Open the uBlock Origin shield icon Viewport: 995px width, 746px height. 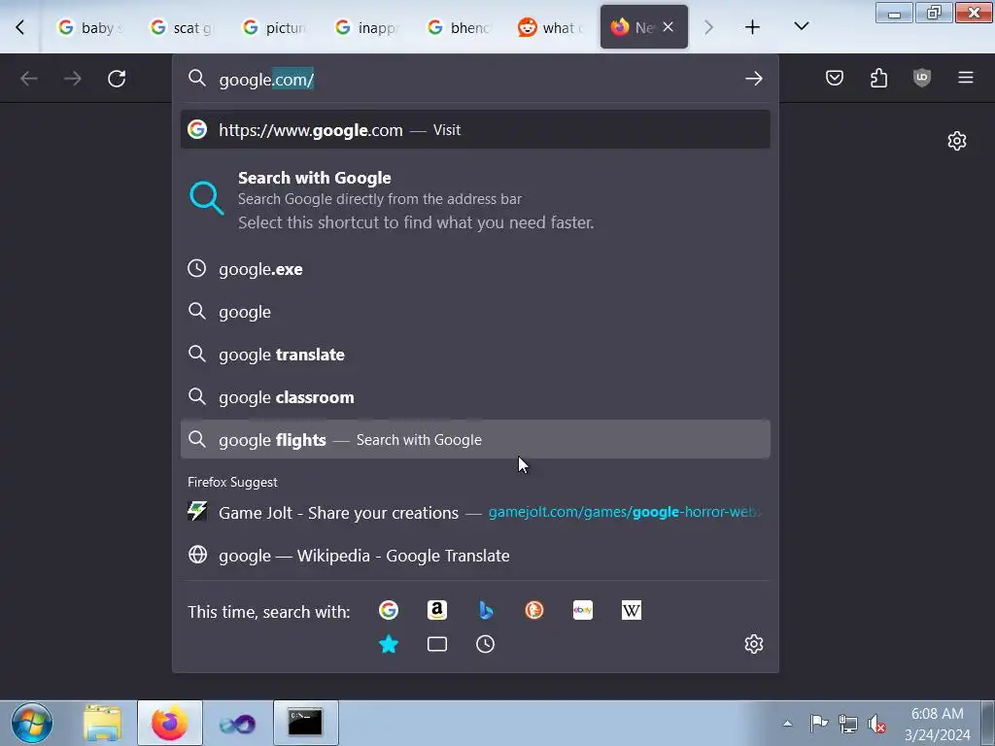[922, 78]
